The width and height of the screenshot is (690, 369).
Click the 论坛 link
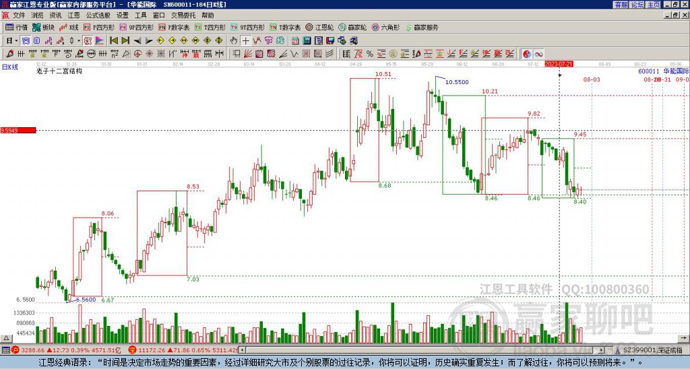click(x=637, y=5)
